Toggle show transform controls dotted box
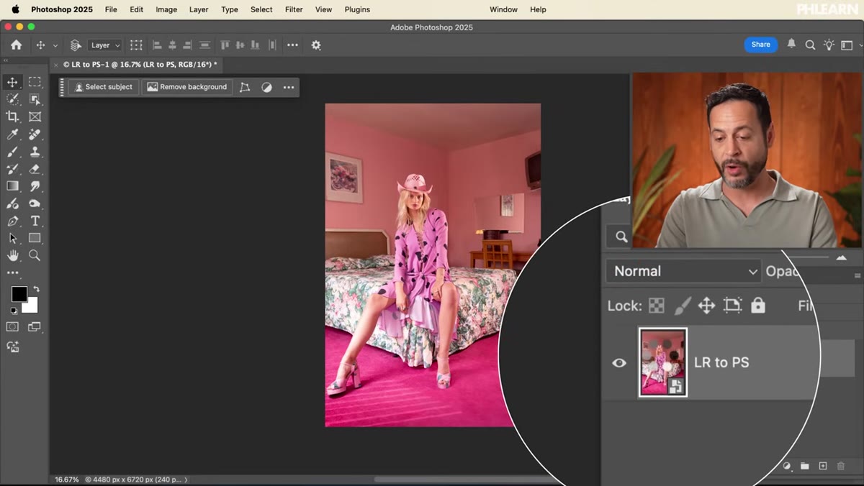This screenshot has width=864, height=486. pos(136,45)
